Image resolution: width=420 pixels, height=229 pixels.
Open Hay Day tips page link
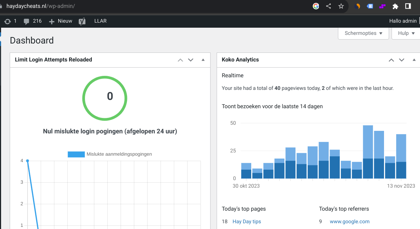(x=247, y=221)
